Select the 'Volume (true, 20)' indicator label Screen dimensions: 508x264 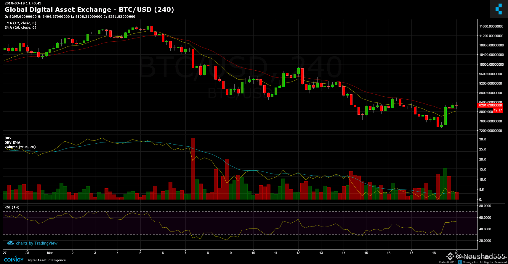(20, 147)
